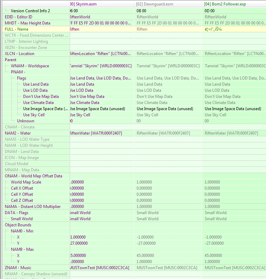This screenshot has width=266, height=279.
Task: Select the PNAM row label
Action: click(18, 72)
